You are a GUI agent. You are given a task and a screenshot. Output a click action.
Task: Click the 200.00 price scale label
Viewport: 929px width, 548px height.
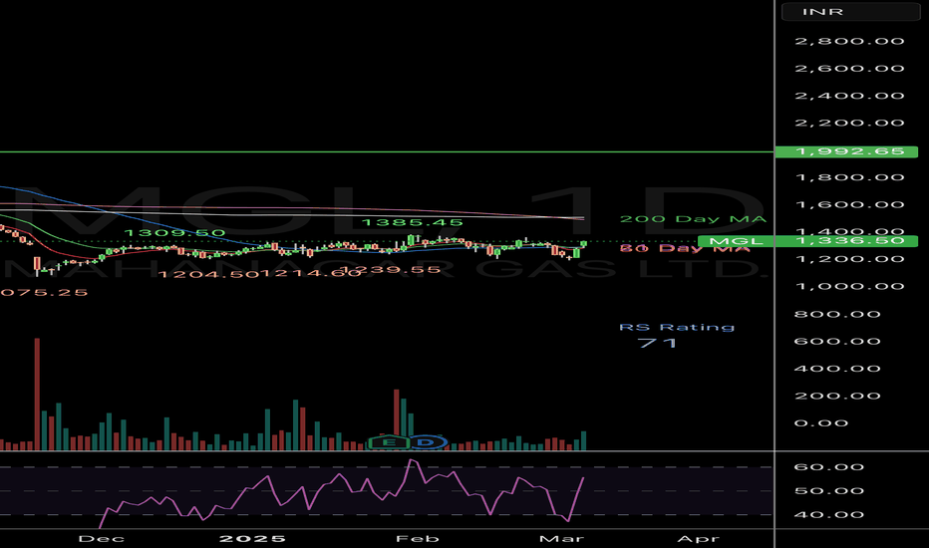coord(837,396)
